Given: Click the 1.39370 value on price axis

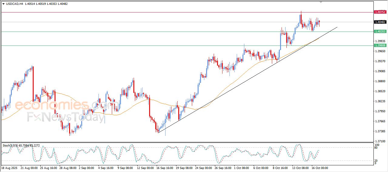Looking at the screenshot, I should (380, 61).
